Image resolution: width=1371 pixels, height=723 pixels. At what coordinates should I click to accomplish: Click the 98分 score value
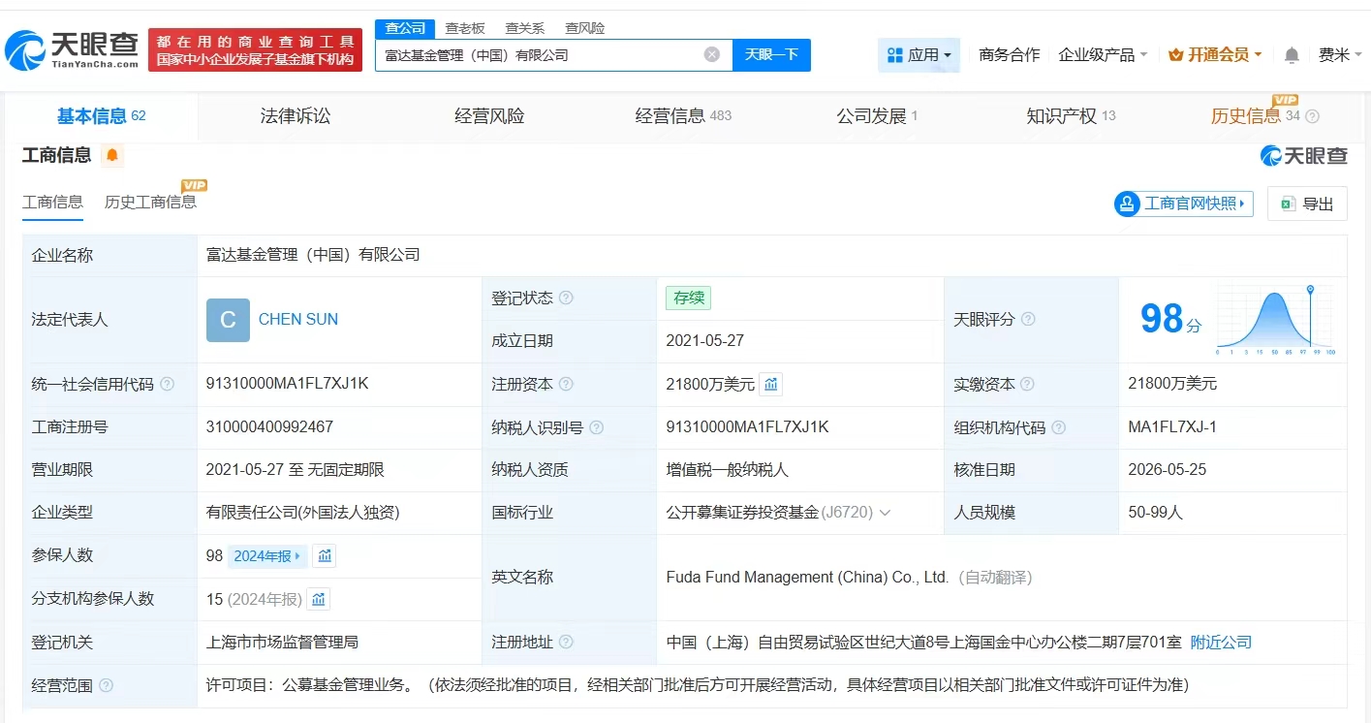(x=1170, y=319)
